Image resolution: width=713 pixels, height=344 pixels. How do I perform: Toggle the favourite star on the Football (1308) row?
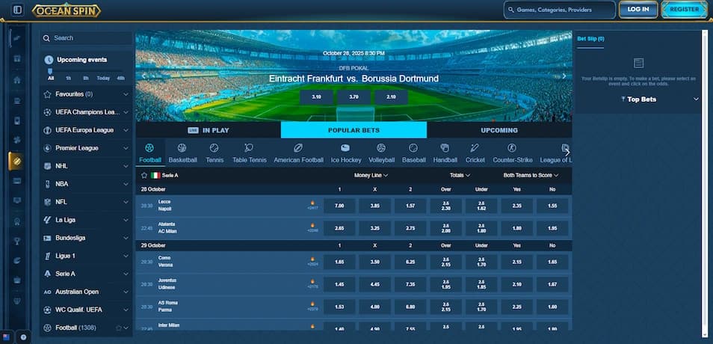click(119, 328)
